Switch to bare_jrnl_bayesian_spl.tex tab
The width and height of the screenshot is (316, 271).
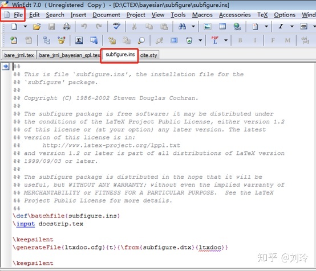(x=69, y=55)
